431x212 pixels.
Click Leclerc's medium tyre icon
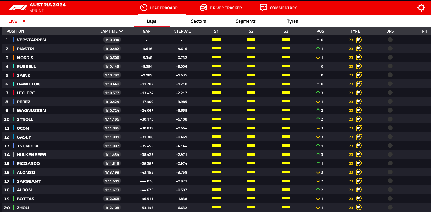[359, 93]
